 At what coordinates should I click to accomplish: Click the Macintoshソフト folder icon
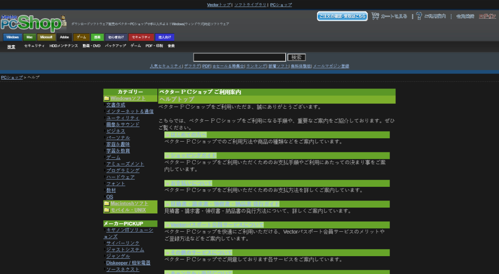(x=107, y=203)
